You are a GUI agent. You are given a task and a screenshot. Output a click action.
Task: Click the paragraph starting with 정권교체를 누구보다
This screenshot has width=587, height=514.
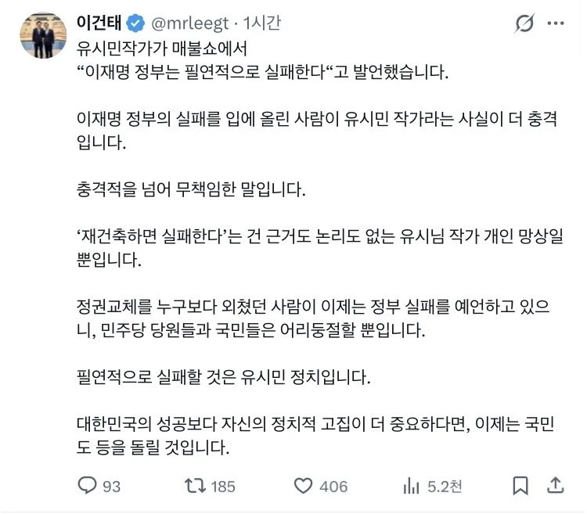point(313,318)
